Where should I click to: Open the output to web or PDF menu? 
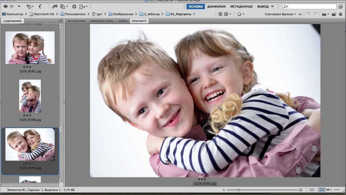click(x=83, y=6)
